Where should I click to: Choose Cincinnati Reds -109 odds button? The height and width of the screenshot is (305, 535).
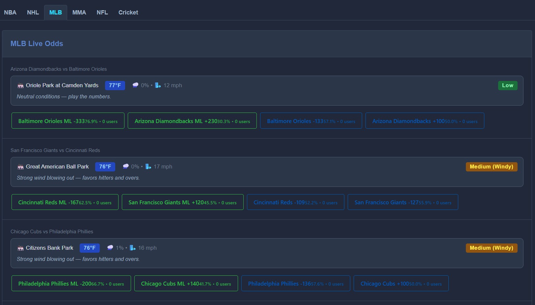click(x=296, y=202)
